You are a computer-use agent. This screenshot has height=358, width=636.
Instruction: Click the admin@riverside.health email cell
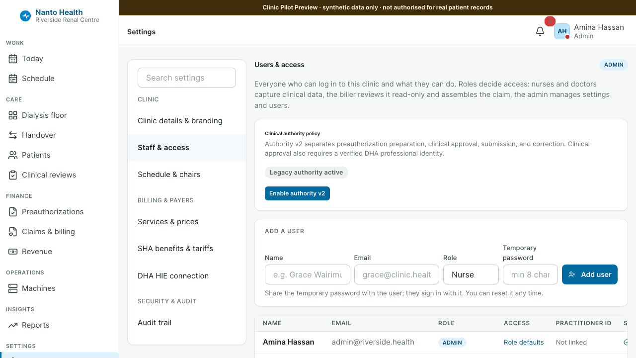pyautogui.click(x=373, y=342)
